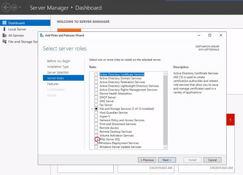243x175 pixels.
Task: Click the Previous button
Action: point(147,160)
